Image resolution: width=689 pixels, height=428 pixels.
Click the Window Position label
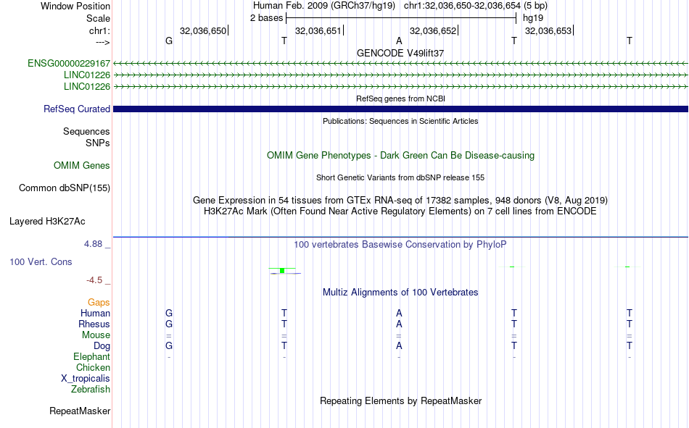[75, 6]
